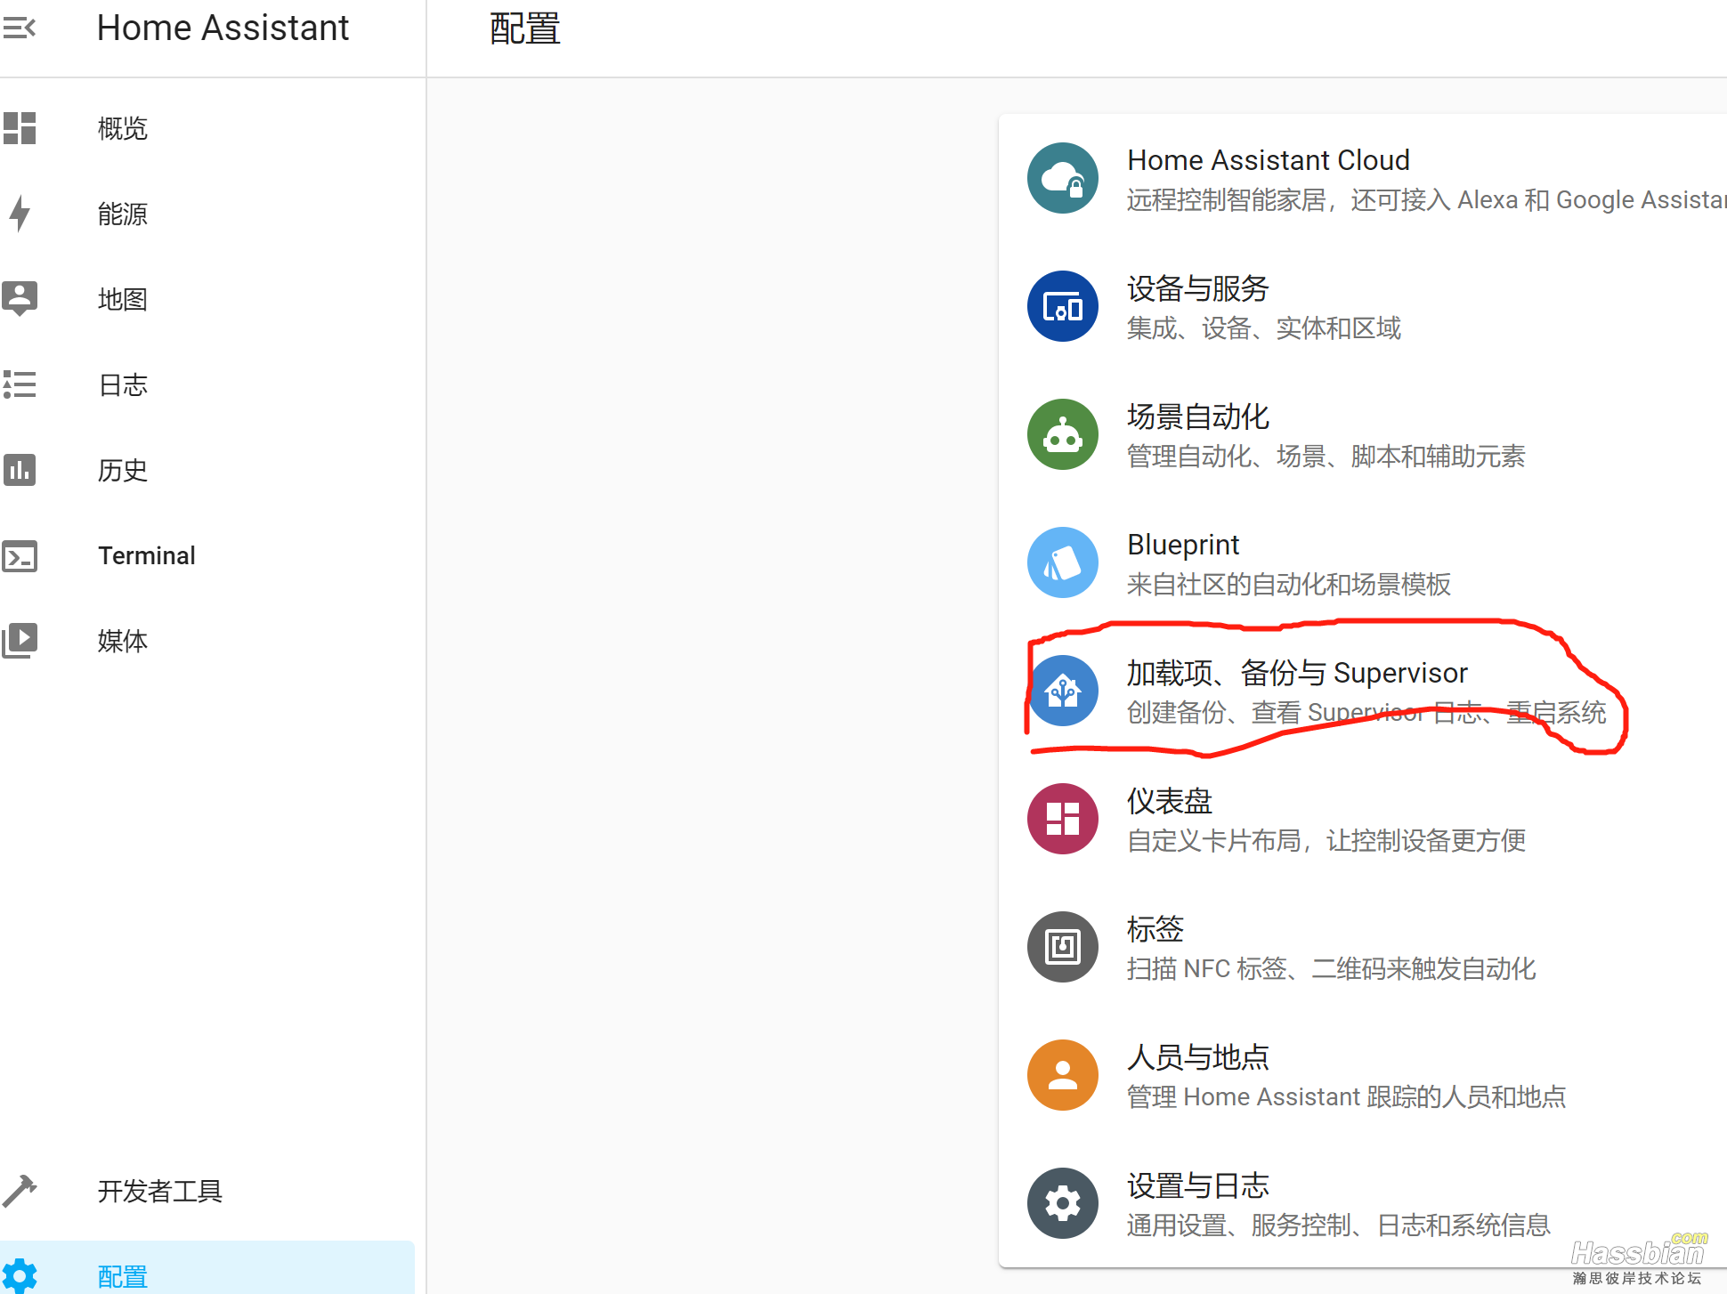Click description 管理 Home Assistant 跟踪的人员和地点
This screenshot has height=1294, width=1727.
1347,1097
